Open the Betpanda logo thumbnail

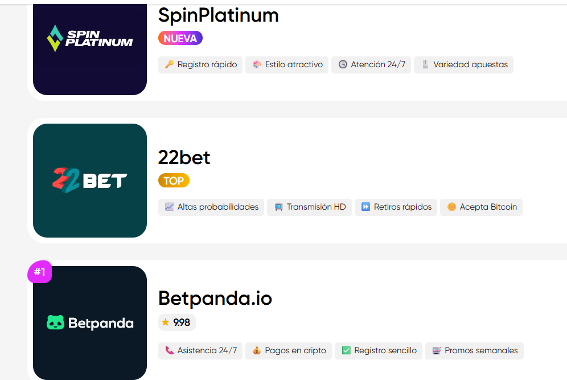(90, 323)
